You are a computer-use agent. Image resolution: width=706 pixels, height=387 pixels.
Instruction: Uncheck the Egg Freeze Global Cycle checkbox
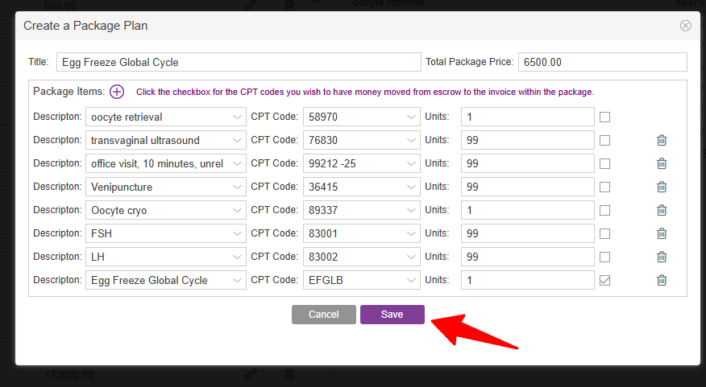(605, 280)
